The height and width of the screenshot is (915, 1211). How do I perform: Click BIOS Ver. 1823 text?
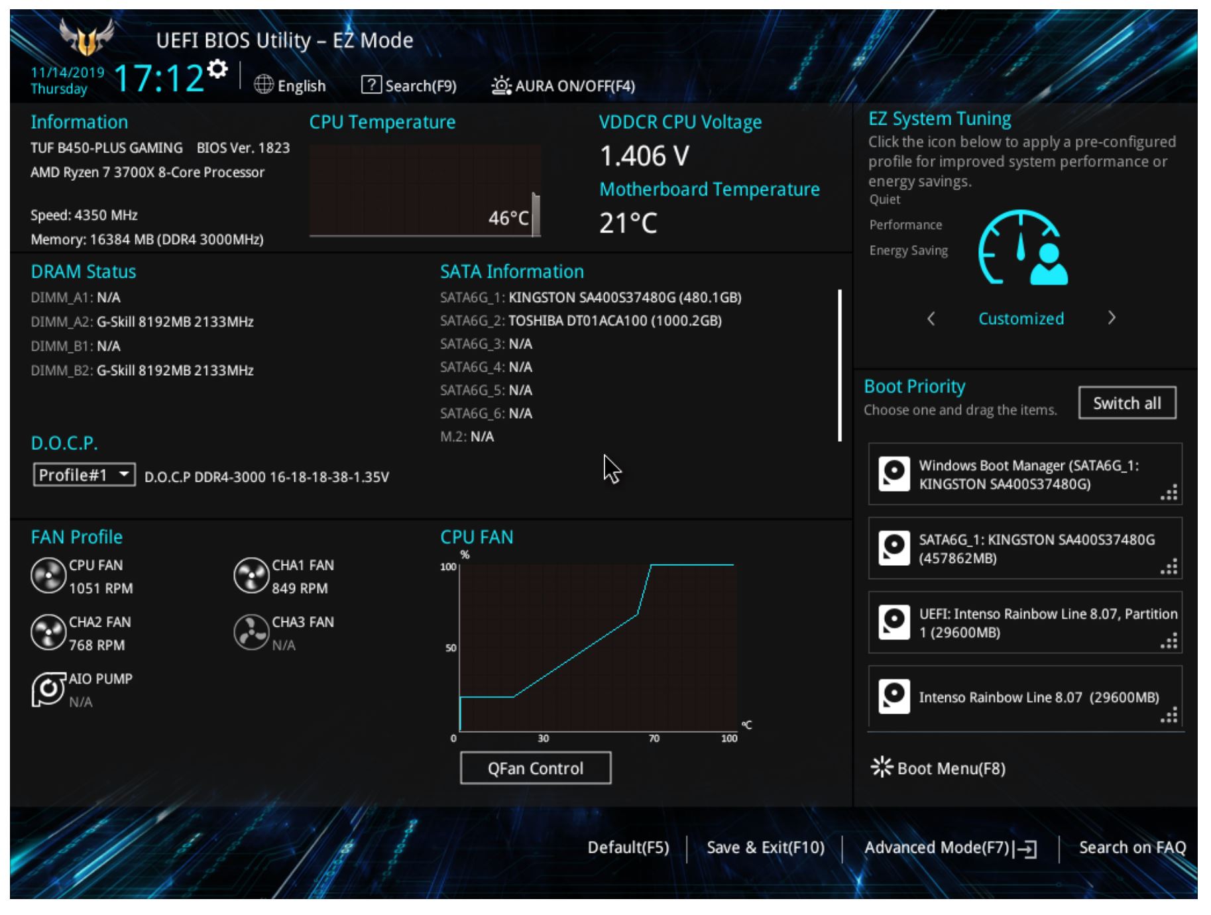[x=243, y=148]
